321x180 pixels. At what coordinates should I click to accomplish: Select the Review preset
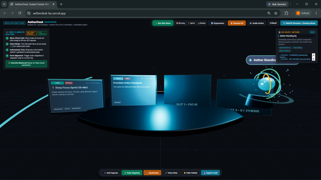click(202, 23)
